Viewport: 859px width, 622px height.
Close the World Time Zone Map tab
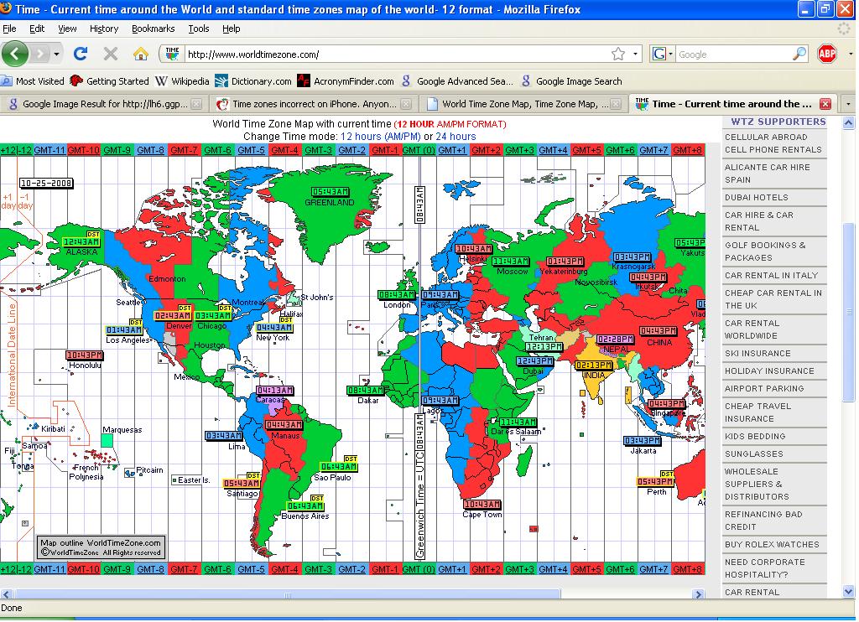616,104
